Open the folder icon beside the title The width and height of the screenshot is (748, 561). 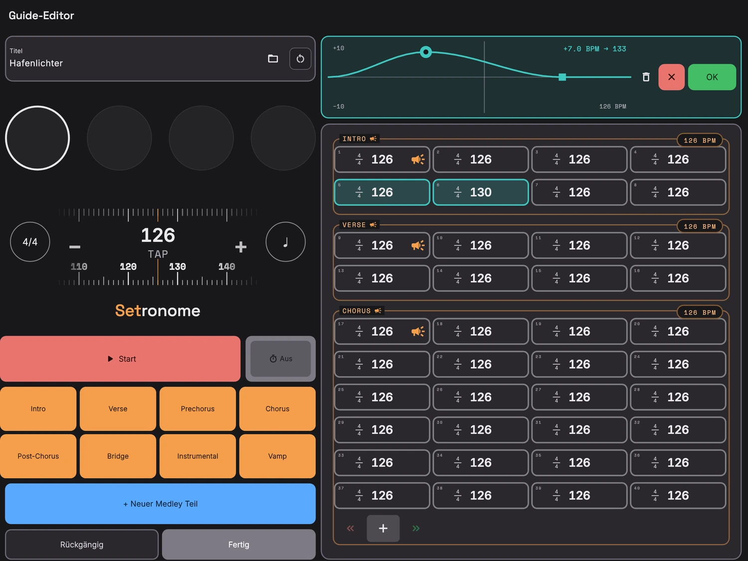(x=273, y=59)
